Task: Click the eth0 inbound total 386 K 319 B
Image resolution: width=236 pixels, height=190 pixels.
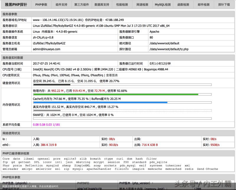Action: [x=49, y=145]
